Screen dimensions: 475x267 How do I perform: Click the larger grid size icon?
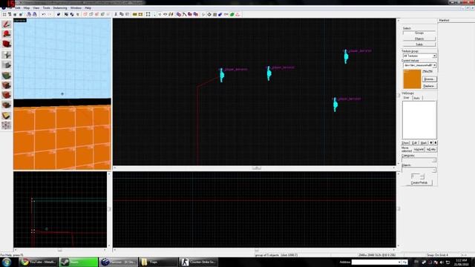point(20,14)
